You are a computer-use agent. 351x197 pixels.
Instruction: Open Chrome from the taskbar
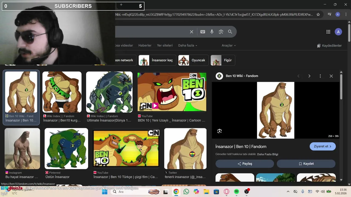pos(176,192)
